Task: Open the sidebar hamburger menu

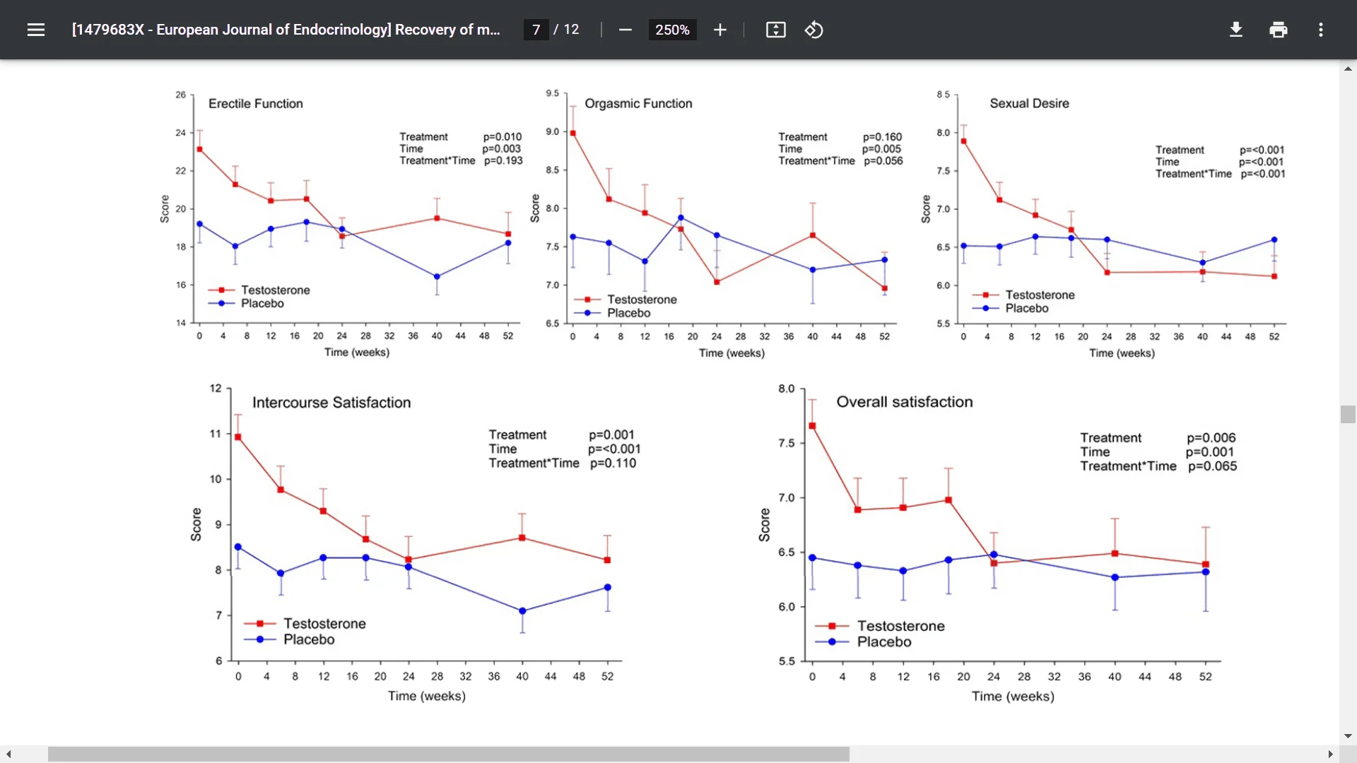Action: click(36, 30)
